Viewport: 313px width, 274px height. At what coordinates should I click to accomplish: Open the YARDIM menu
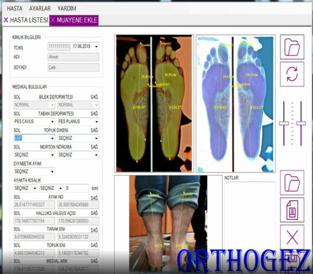pyautogui.click(x=66, y=9)
